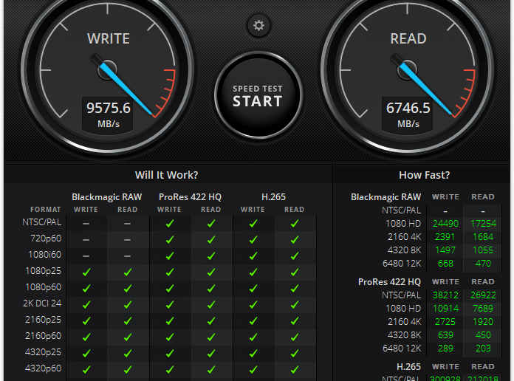The height and width of the screenshot is (381, 514).
Task: Open settings with the gear icon
Action: 258,25
